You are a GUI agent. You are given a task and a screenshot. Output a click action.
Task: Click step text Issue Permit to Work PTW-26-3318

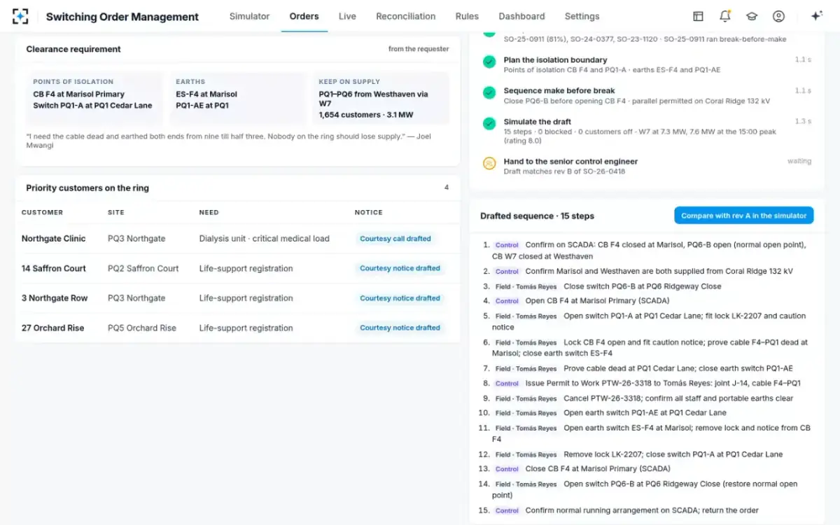[x=663, y=384]
